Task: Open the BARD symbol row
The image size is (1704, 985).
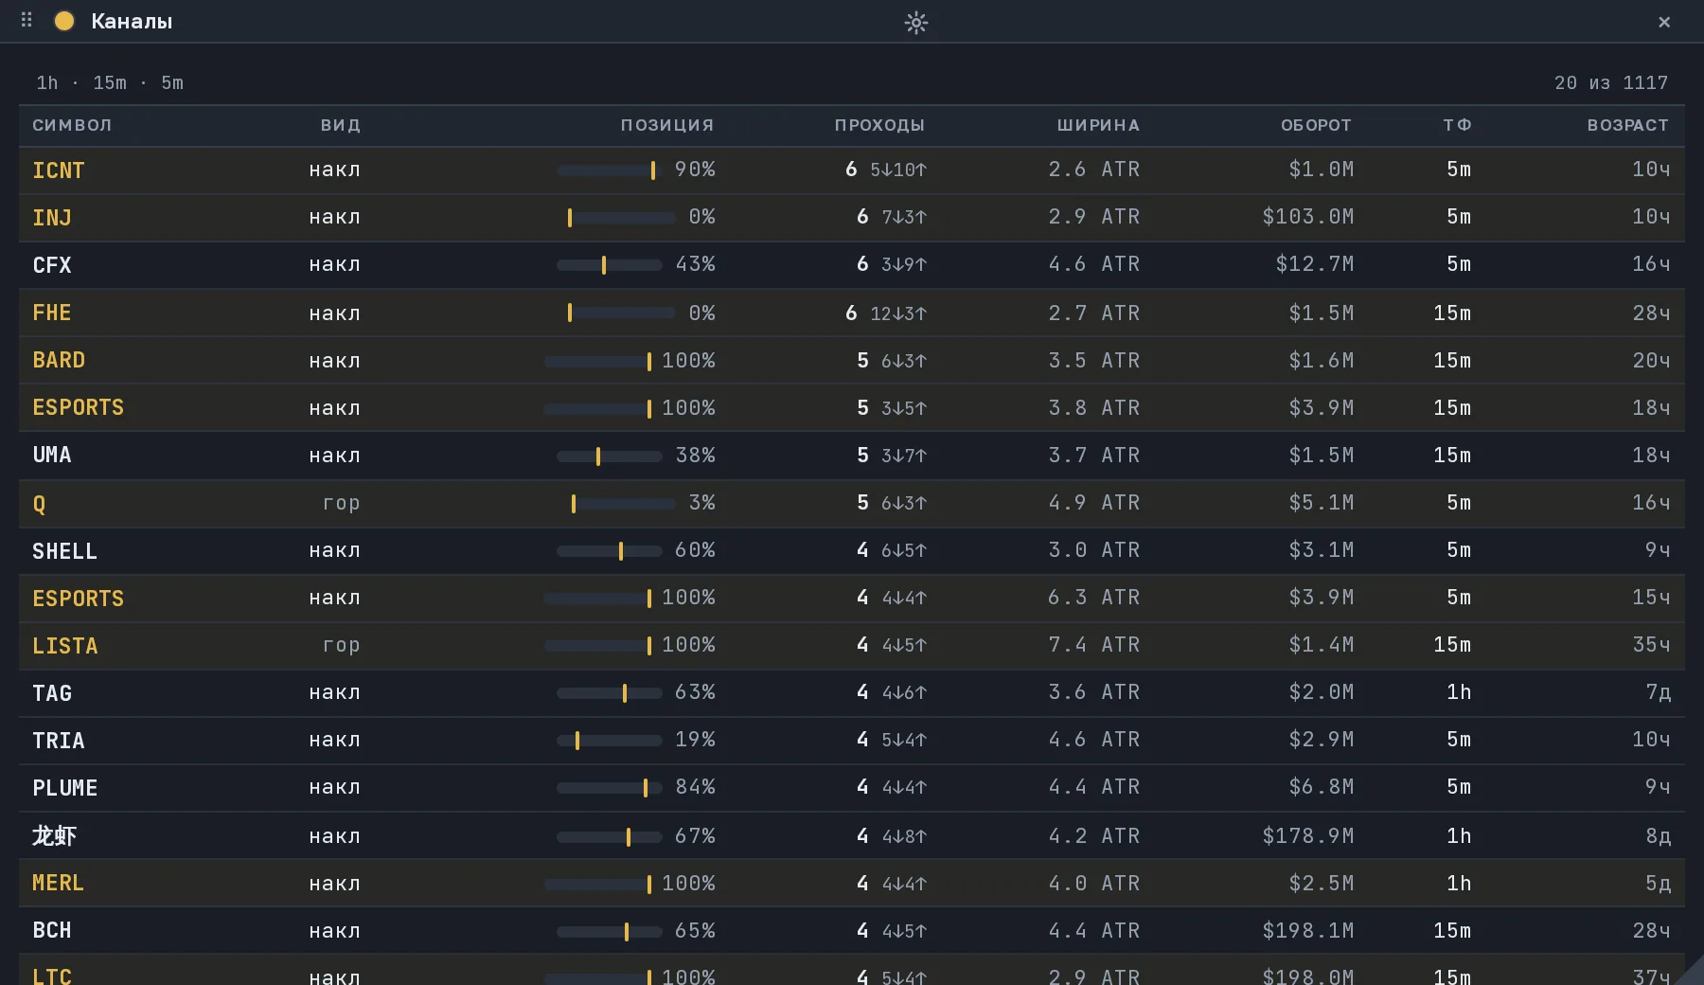Action: tap(852, 360)
